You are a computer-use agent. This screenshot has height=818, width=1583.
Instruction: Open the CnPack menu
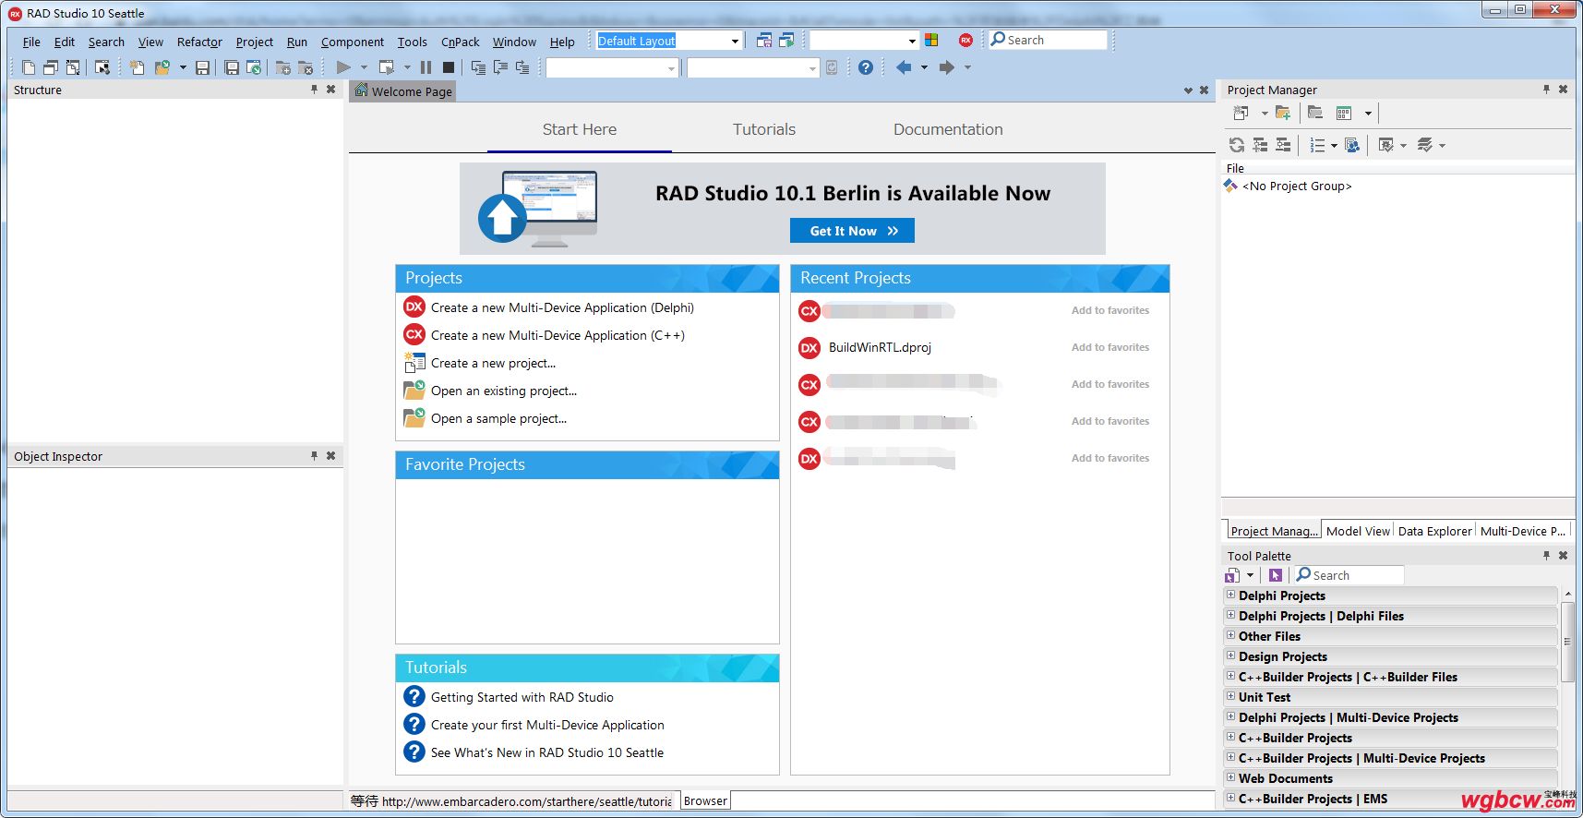460,42
